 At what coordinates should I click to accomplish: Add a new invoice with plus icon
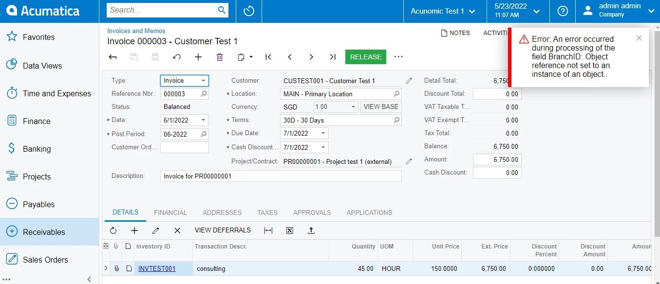pyautogui.click(x=198, y=57)
